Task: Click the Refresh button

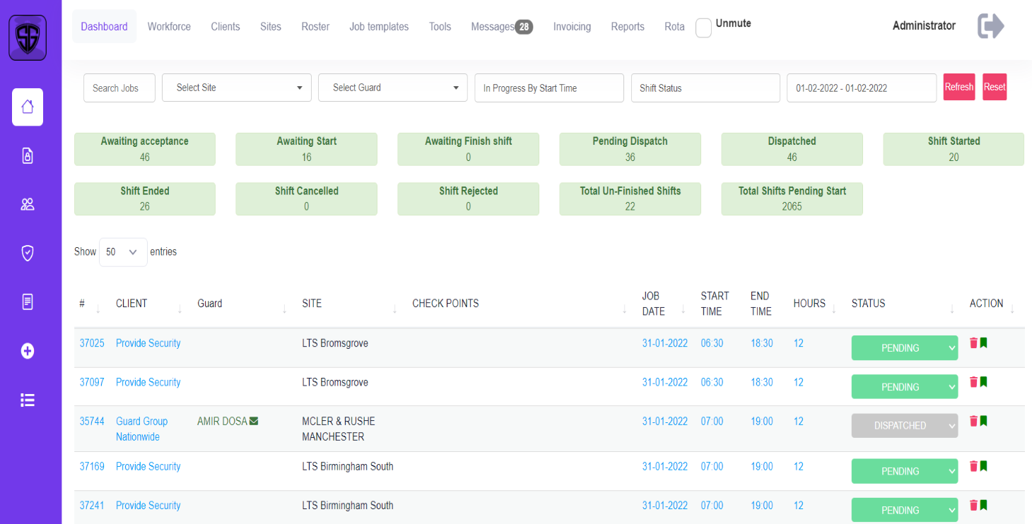Action: [x=959, y=87]
